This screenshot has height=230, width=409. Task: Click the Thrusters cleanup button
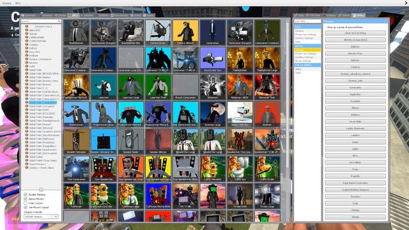[355, 197]
